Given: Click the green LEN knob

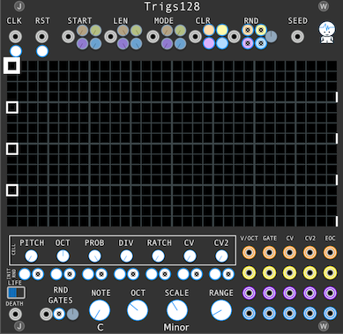Looking at the screenshot, I should point(136,30).
